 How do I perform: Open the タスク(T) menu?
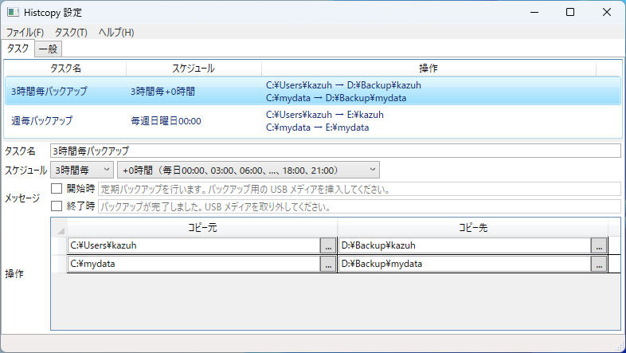(71, 33)
